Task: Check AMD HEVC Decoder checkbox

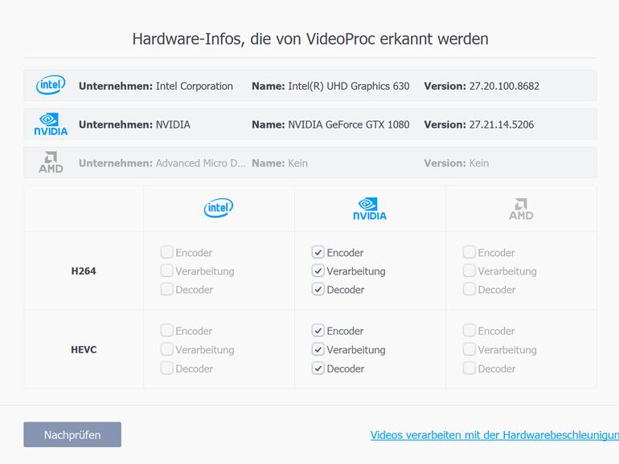Action: tap(469, 368)
